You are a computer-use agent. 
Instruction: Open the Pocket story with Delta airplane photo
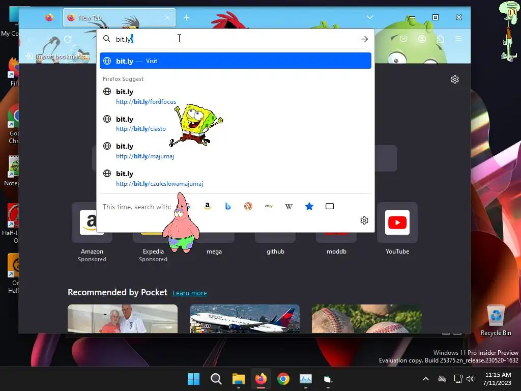(x=245, y=319)
